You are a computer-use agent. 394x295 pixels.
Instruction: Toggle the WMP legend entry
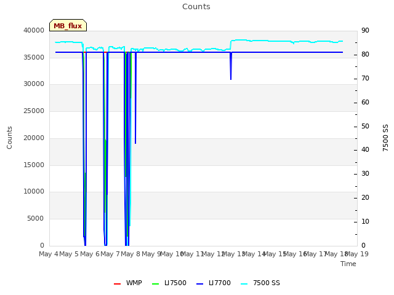pos(128,283)
